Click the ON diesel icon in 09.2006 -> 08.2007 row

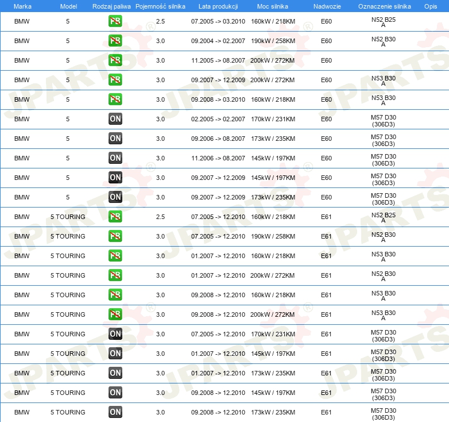click(115, 138)
